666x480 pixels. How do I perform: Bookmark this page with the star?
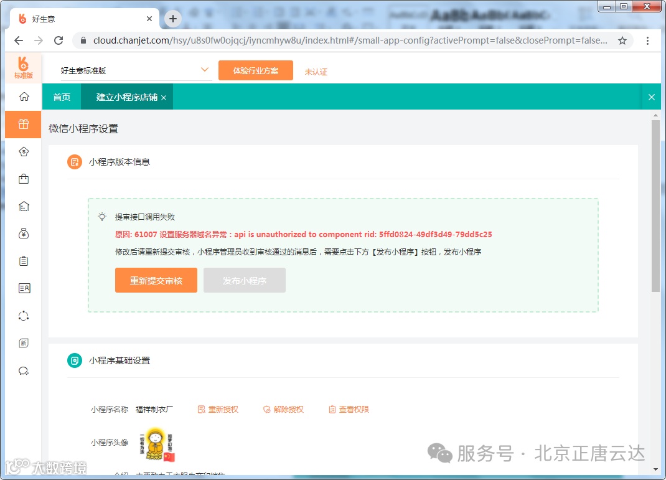tap(622, 40)
